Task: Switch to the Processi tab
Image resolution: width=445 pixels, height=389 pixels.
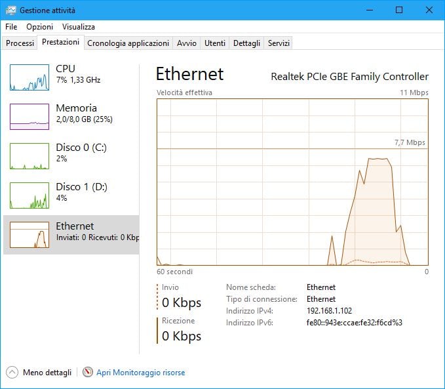Action: [20, 43]
